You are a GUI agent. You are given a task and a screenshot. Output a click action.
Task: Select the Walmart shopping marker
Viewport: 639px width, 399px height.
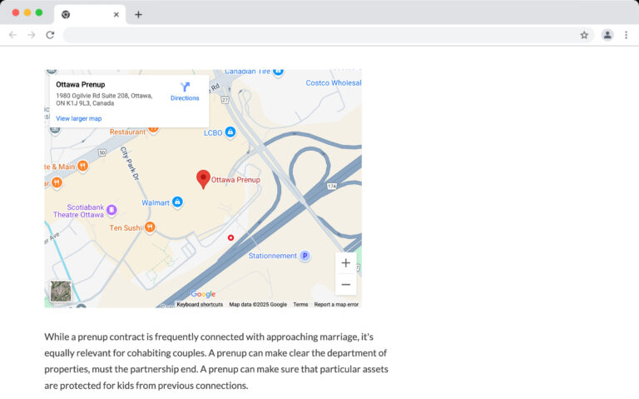(x=177, y=202)
